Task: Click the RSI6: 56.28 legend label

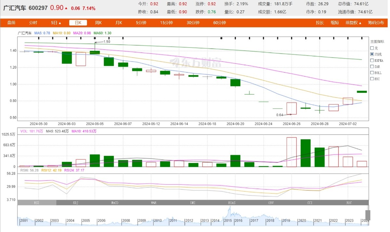Action: (30, 170)
